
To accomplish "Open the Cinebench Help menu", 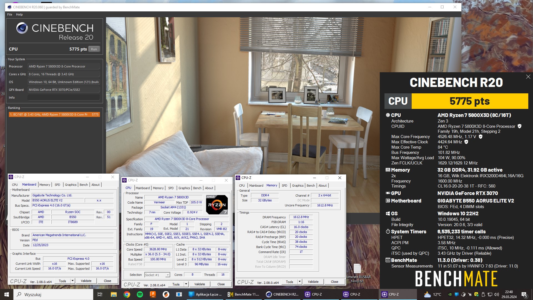I will (x=19, y=14).
